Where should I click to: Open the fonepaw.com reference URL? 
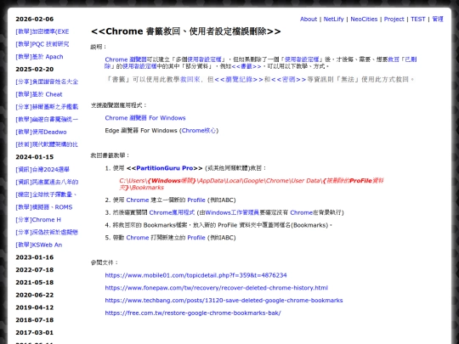pyautogui.click(x=217, y=288)
